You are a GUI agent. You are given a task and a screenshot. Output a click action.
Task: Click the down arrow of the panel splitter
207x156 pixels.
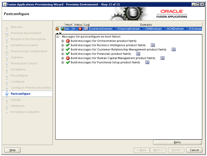60,33
